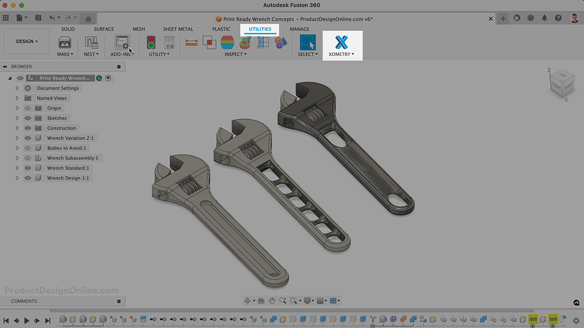Open the display settings dropdown in navigation bar
The width and height of the screenshot is (584, 328).
click(308, 300)
